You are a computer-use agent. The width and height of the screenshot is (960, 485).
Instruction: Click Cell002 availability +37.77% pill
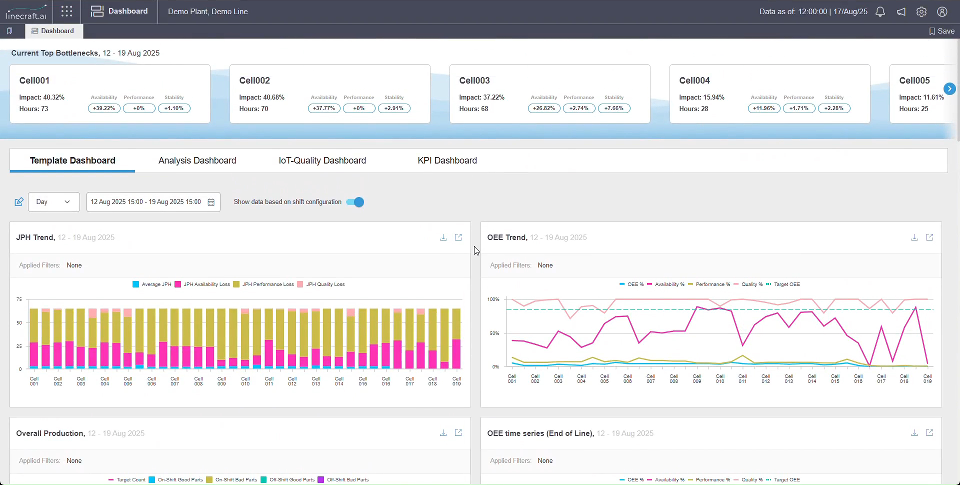[x=324, y=108]
